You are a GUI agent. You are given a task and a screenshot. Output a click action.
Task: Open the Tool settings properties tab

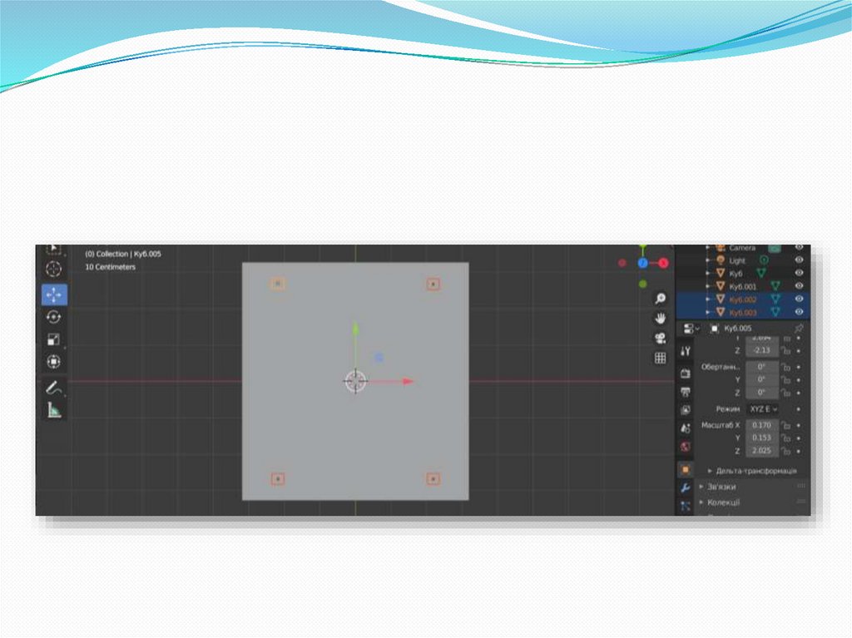click(686, 351)
